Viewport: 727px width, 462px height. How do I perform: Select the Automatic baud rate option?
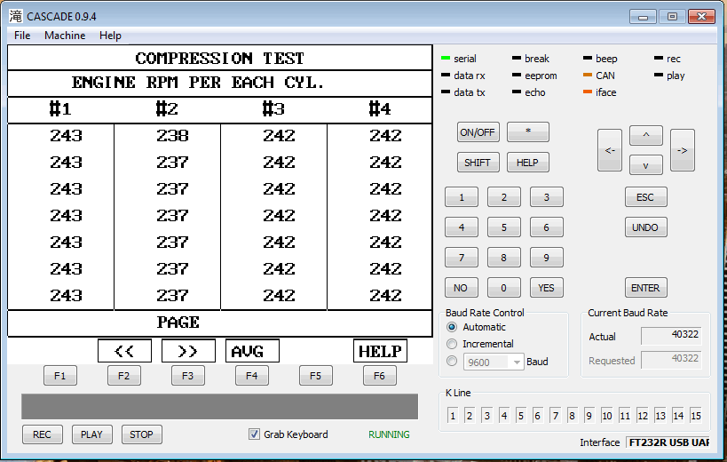[453, 327]
